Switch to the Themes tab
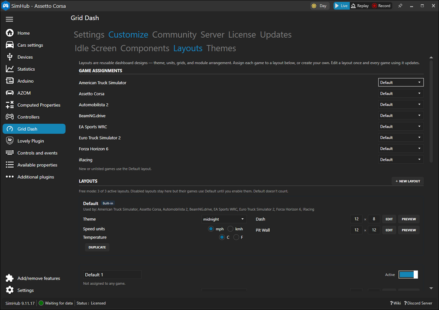The width and height of the screenshot is (439, 310). [221, 48]
